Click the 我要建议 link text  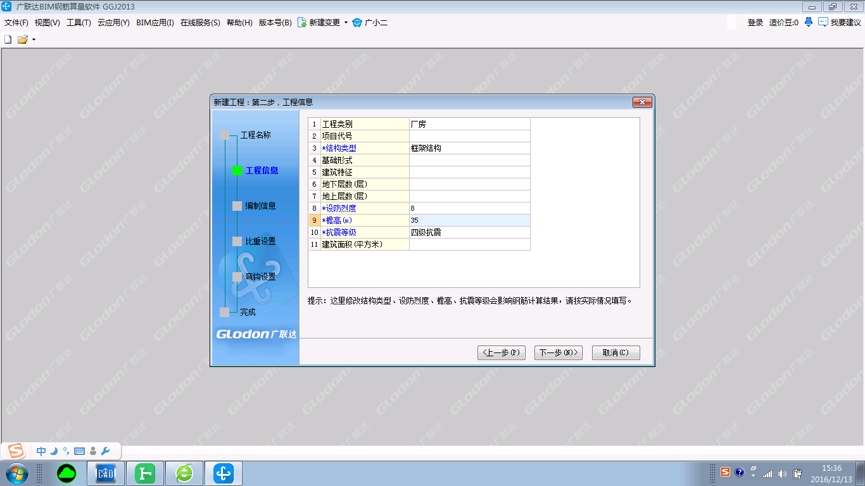pyautogui.click(x=846, y=22)
